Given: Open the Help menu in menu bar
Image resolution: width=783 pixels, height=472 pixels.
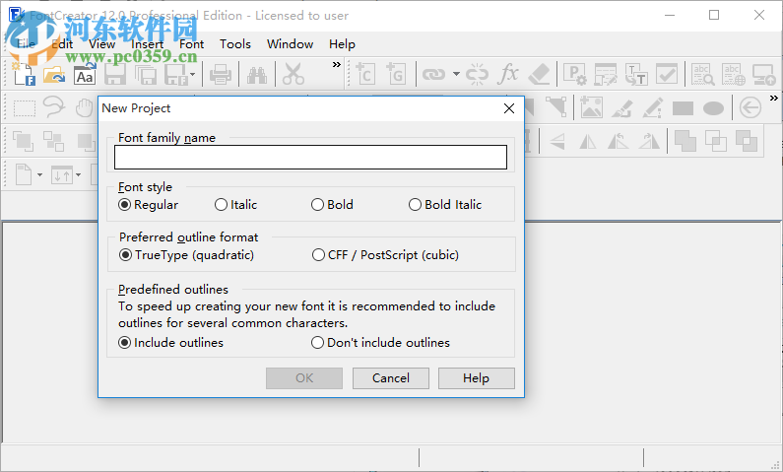Looking at the screenshot, I should [x=342, y=44].
